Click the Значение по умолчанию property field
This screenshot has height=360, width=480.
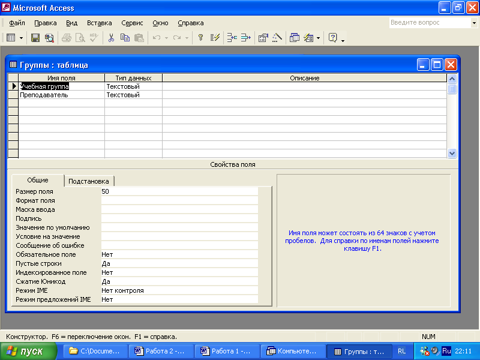pyautogui.click(x=179, y=227)
